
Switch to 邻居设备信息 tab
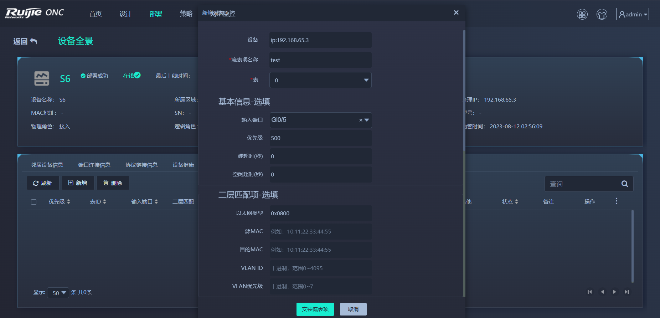tap(47, 165)
